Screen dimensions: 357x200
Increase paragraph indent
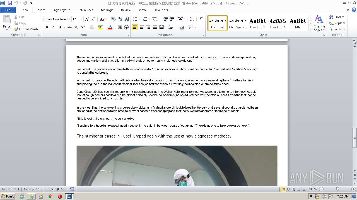(172, 19)
